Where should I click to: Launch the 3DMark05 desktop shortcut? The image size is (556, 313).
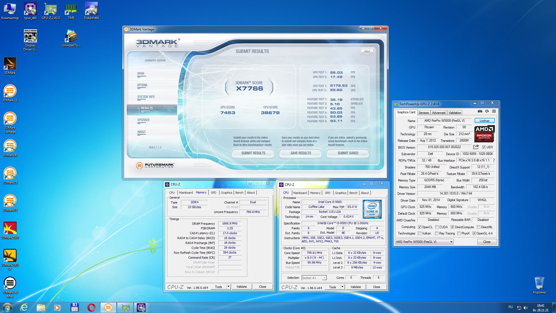(10, 176)
